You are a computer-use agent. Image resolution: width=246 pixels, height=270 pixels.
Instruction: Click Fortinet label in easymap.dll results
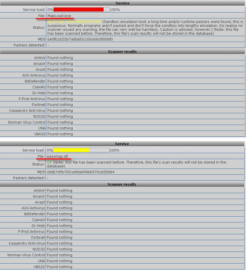point(38,238)
